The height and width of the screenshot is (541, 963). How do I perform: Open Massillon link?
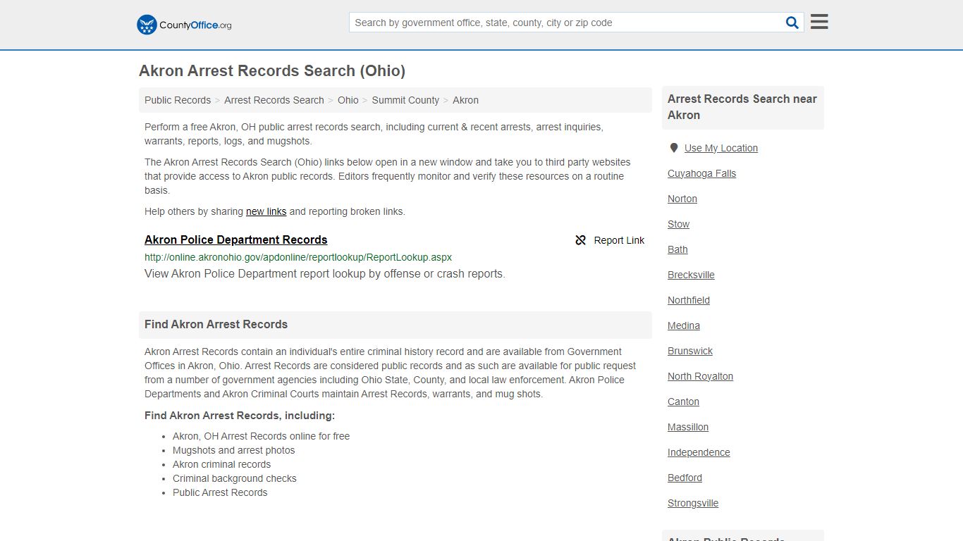(688, 427)
